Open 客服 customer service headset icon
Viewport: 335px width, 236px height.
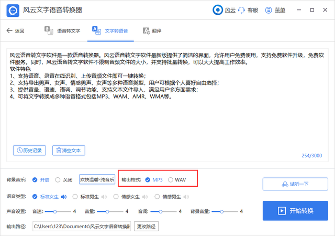coord(242,10)
